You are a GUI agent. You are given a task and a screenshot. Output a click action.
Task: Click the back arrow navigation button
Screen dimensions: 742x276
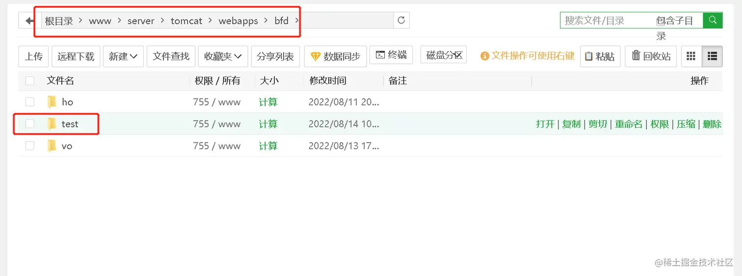[30, 21]
